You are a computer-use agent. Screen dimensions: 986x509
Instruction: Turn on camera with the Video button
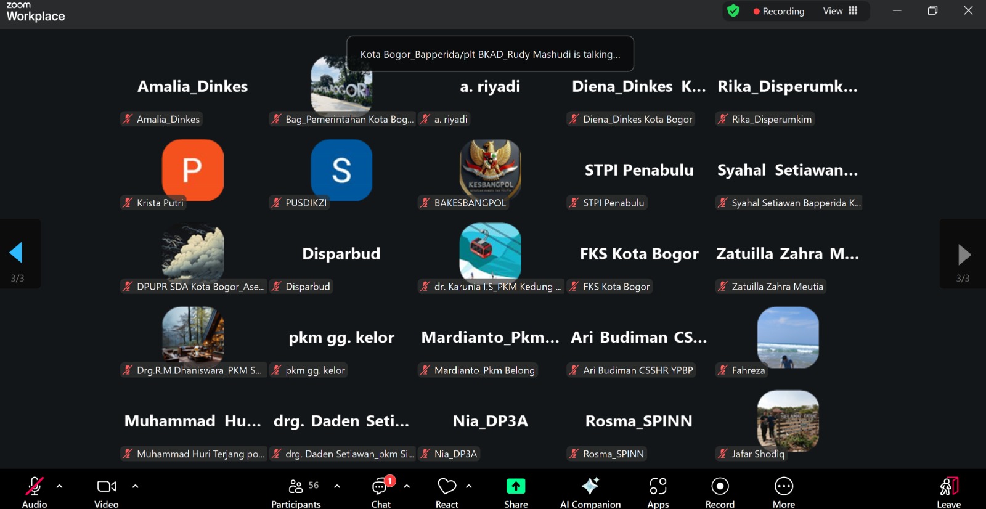coord(107,492)
